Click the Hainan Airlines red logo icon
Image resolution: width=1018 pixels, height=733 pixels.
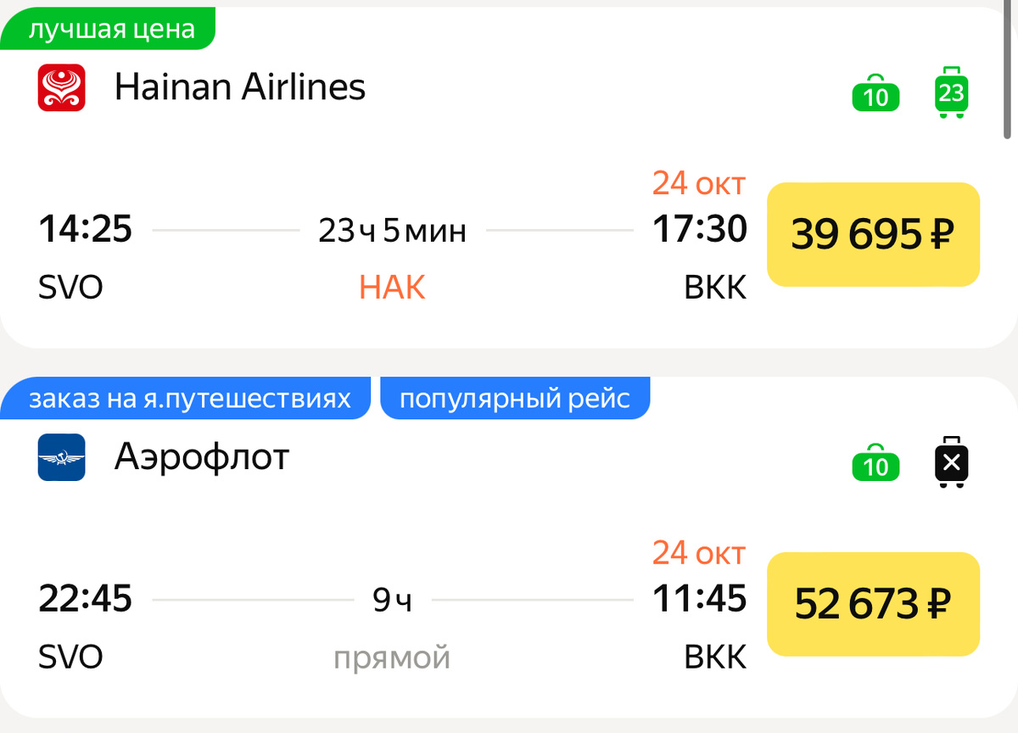(x=61, y=87)
